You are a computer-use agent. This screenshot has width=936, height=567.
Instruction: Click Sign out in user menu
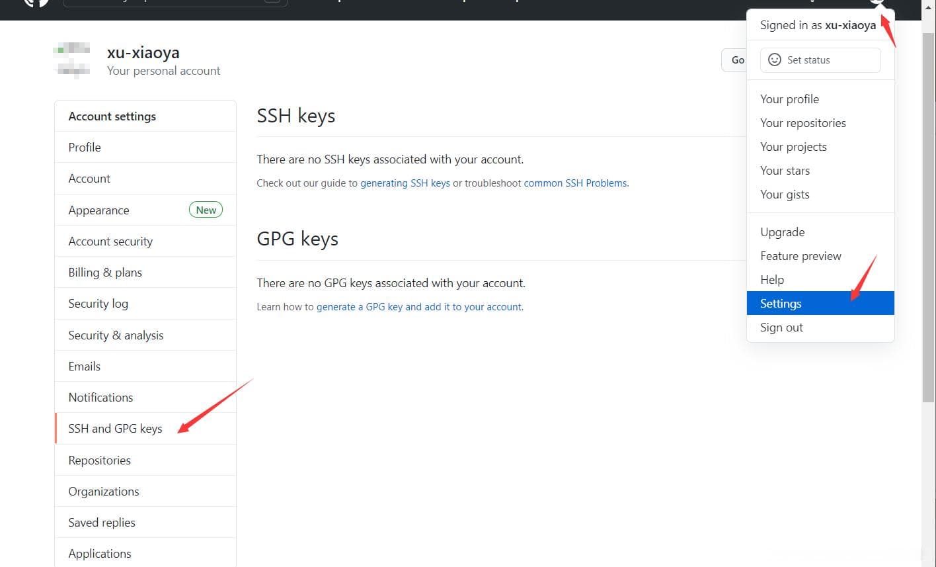click(820, 327)
